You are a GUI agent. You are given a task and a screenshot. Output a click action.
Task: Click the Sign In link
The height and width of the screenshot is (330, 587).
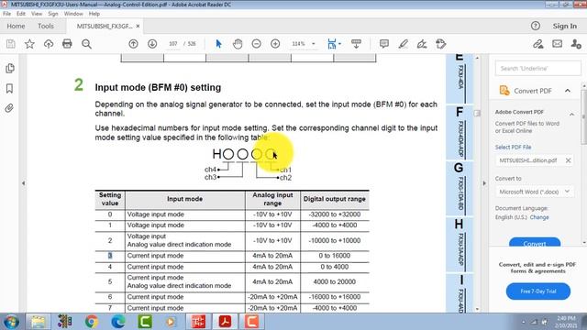(x=565, y=26)
